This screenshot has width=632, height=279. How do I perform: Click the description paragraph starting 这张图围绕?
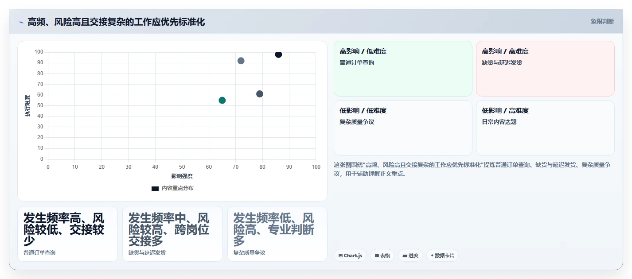[x=472, y=169]
